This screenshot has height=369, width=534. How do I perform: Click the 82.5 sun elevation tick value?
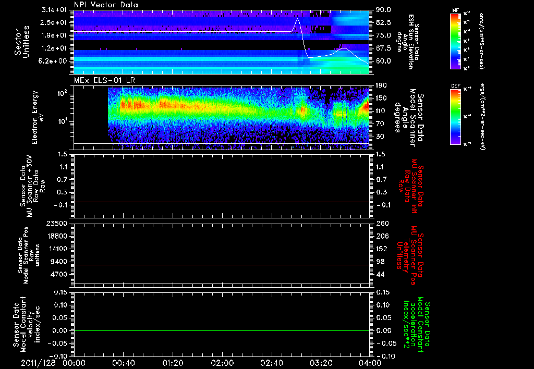[383, 22]
